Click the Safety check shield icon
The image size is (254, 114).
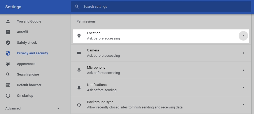point(8,43)
